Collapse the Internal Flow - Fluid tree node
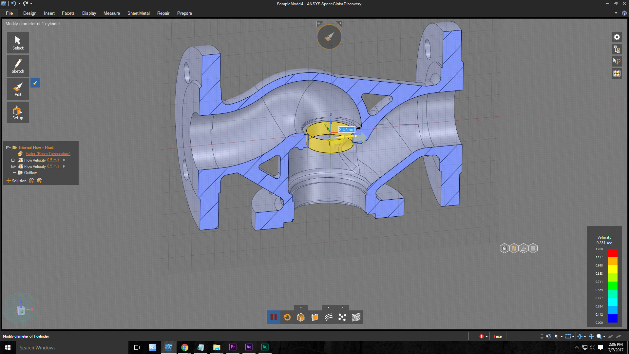This screenshot has height=354, width=629. pos(8,147)
